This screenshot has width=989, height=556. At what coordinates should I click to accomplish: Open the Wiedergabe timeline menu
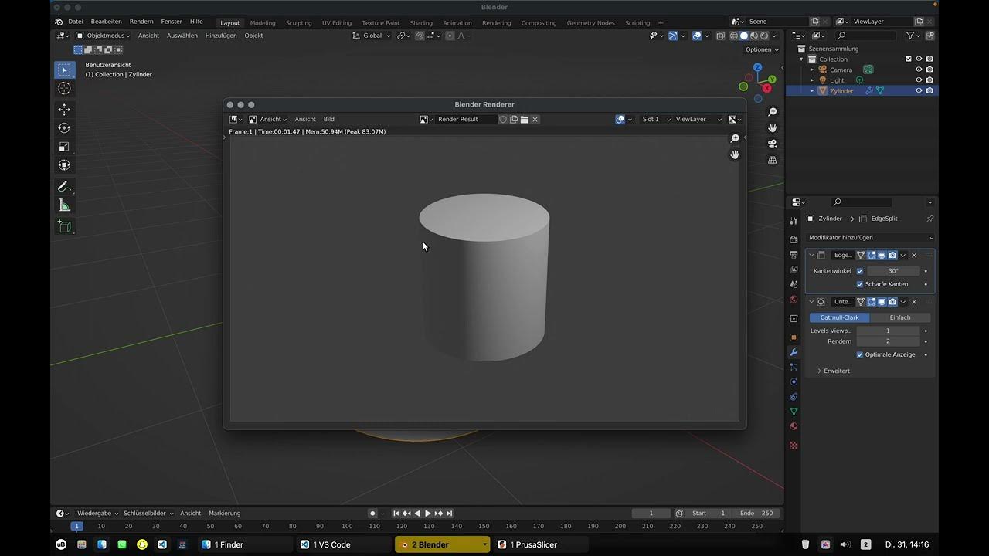pyautogui.click(x=97, y=514)
